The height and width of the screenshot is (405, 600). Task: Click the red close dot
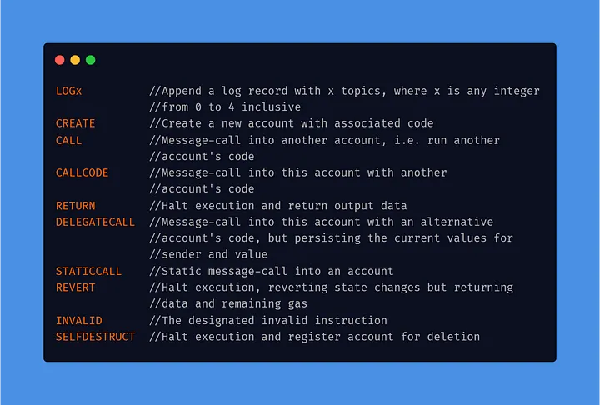tap(59, 60)
